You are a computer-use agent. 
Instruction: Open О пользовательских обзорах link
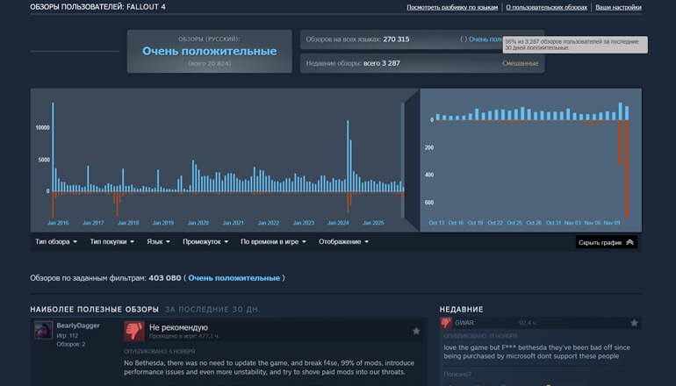coord(547,7)
